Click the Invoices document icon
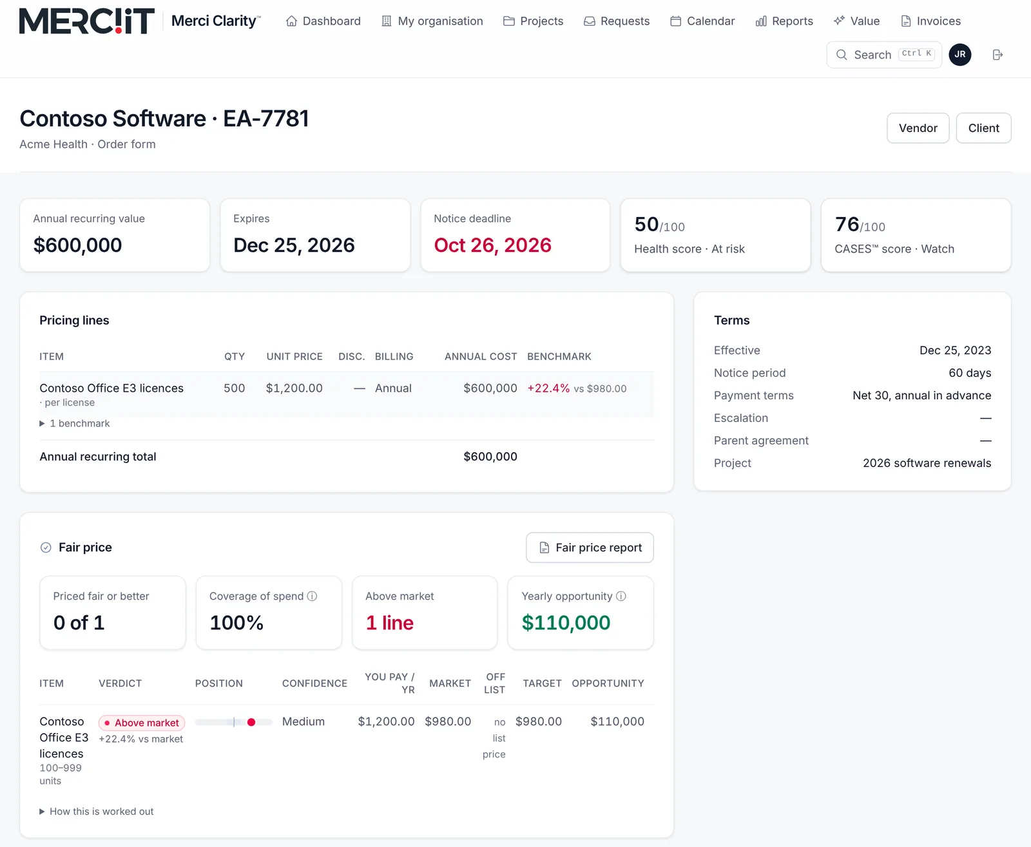1031x847 pixels. (906, 21)
